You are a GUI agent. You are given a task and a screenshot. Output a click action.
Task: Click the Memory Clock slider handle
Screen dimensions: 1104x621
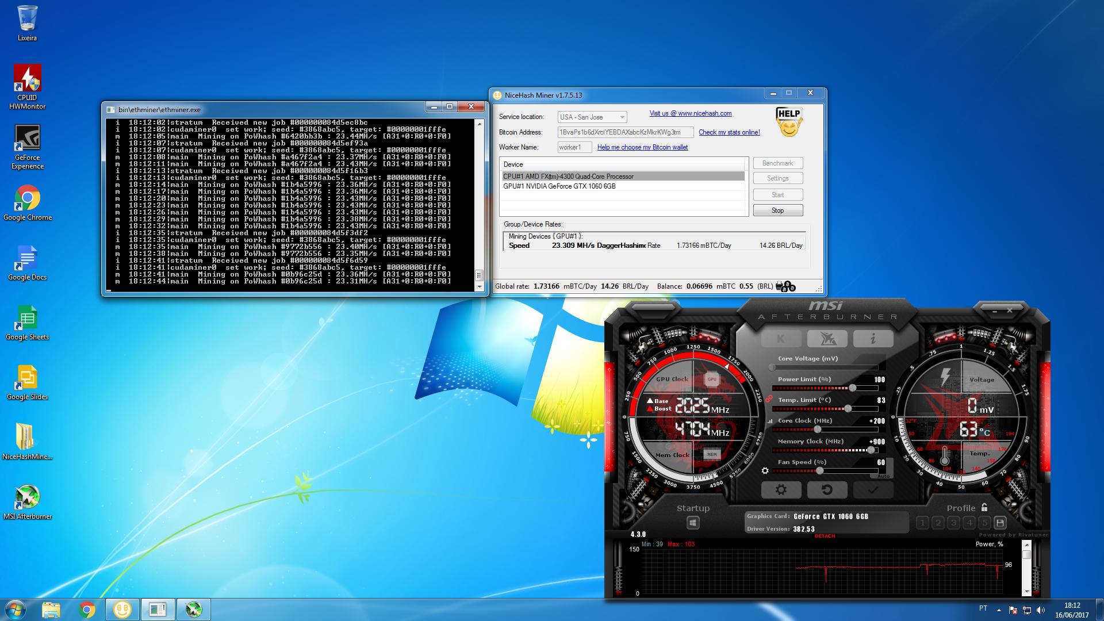coord(871,450)
